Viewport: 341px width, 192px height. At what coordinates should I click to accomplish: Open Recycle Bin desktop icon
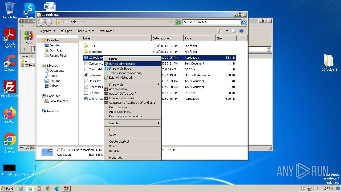pyautogui.click(x=10, y=11)
